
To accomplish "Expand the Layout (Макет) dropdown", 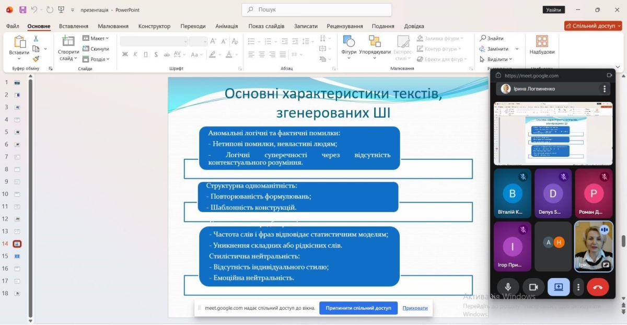I will click(x=96, y=38).
